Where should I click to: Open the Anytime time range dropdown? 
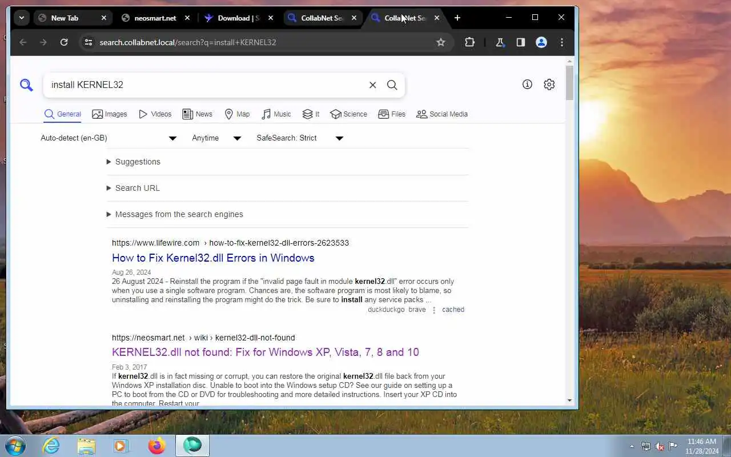[x=216, y=138]
